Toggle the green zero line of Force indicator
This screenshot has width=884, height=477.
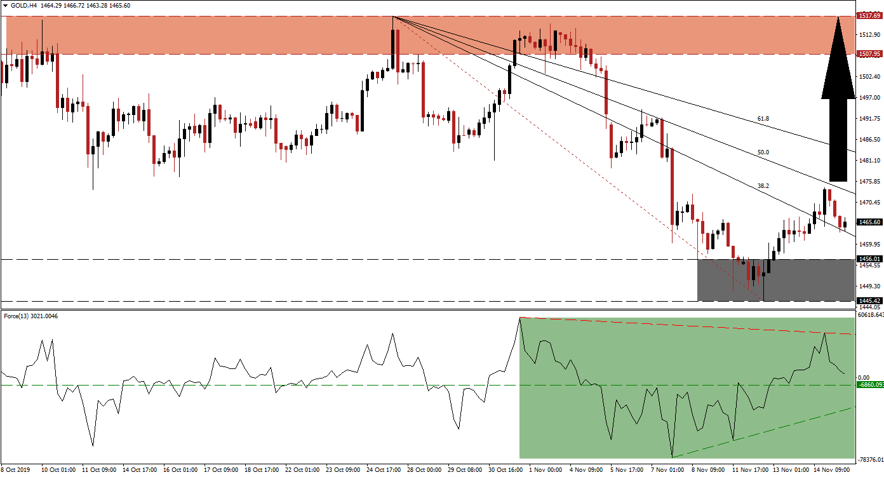[x=254, y=384]
